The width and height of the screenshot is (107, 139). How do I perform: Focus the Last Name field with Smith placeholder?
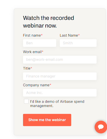pyautogui.click(x=78, y=43)
